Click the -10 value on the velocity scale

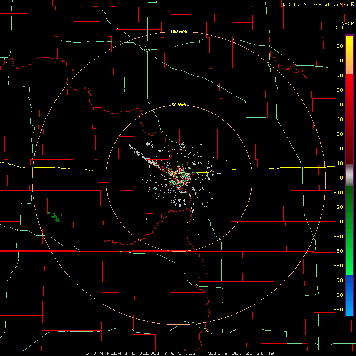coord(338,193)
